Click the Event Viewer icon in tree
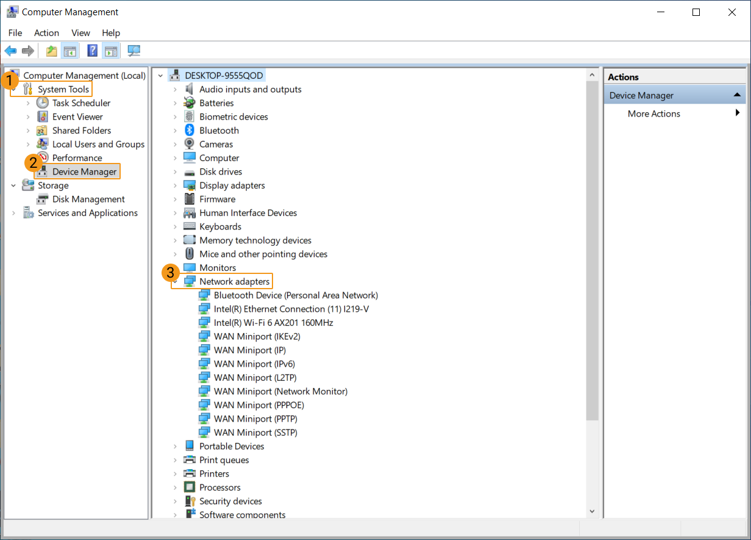This screenshot has width=751, height=540. point(42,117)
